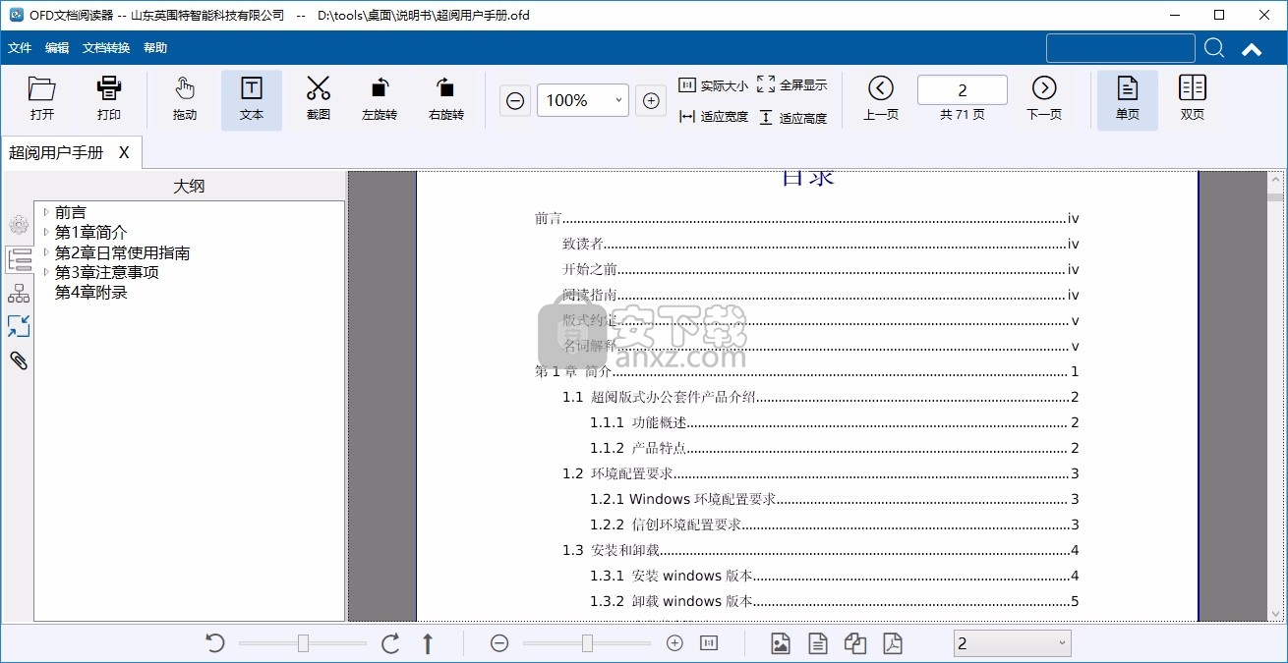Click the export-to-image icon in bottom bar
The image size is (1288, 663).
(x=781, y=643)
